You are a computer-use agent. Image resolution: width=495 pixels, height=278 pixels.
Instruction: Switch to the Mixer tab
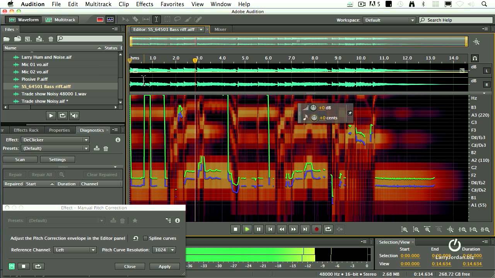tap(220, 29)
